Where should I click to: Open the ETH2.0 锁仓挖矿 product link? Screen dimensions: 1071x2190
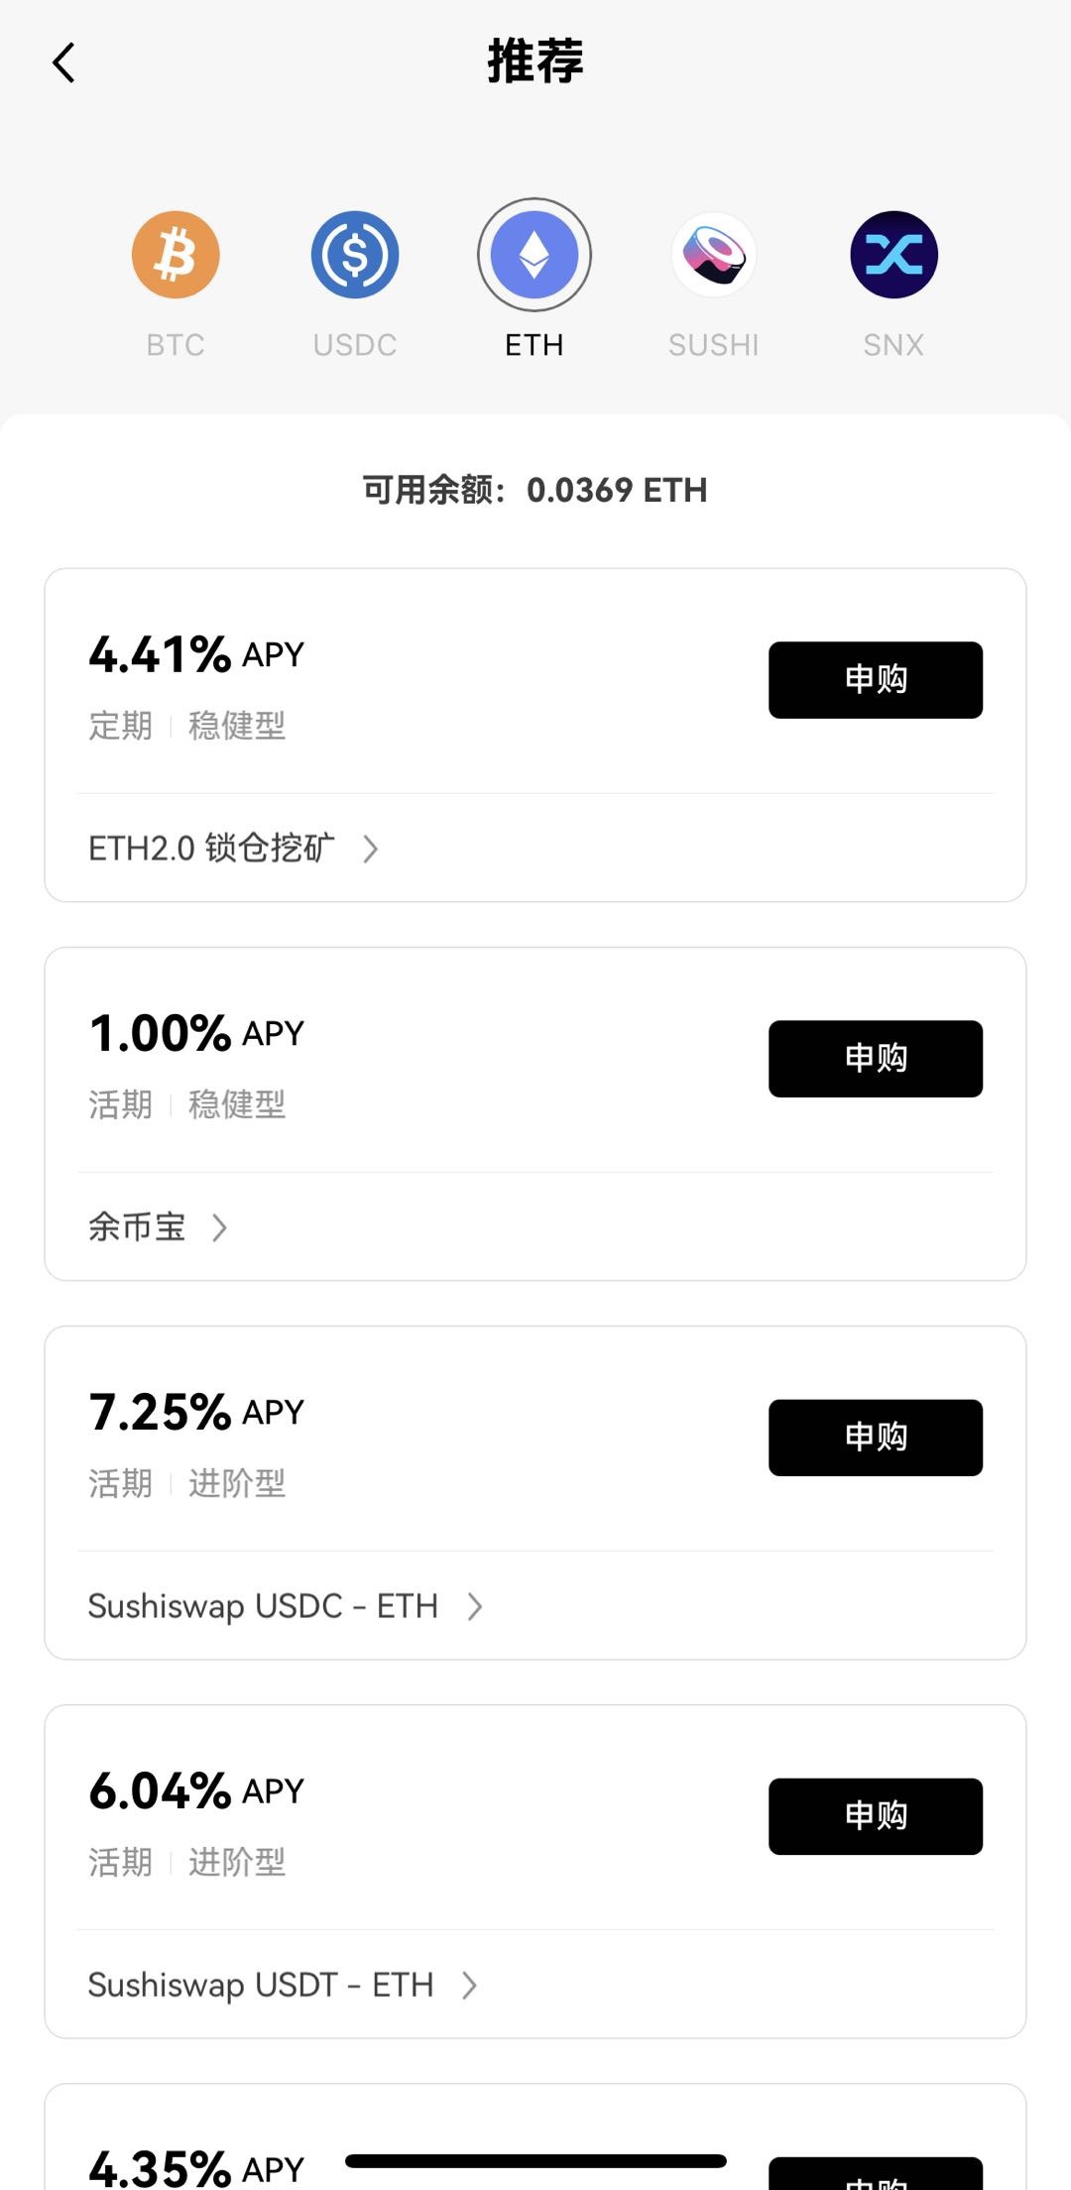[212, 849]
